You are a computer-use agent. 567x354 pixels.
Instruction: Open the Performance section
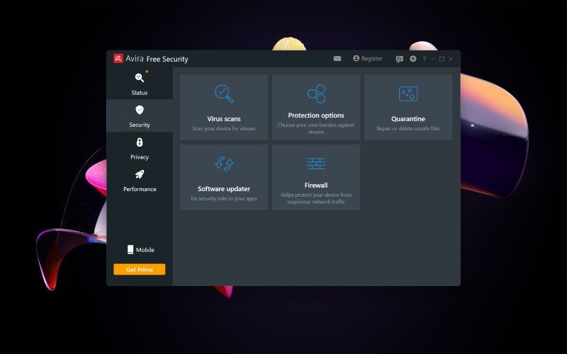(x=140, y=180)
